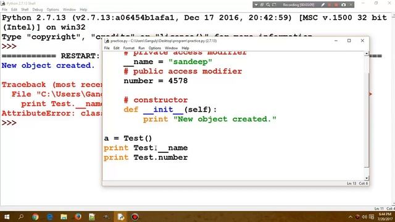Click the Python Shell title bar icon
395x222 pixels.
click(3, 3)
